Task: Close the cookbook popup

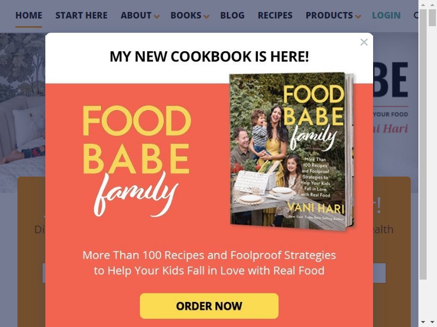Action: 364,42
